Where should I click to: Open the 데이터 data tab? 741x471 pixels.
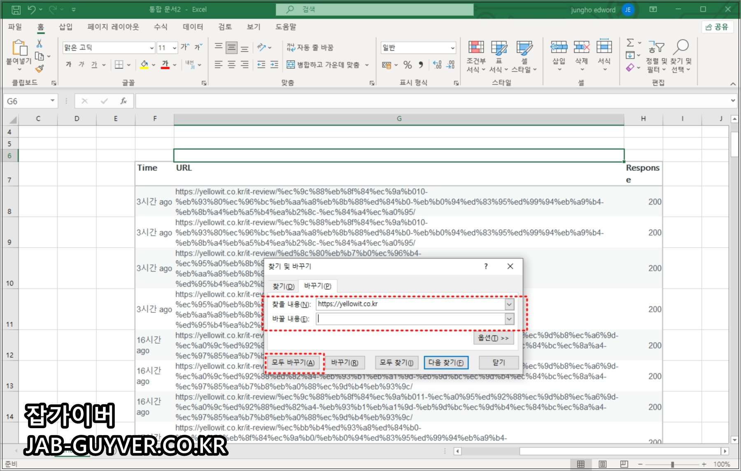click(193, 27)
